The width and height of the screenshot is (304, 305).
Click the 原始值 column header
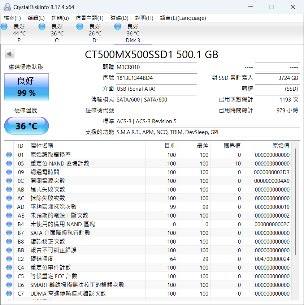pos(267,146)
